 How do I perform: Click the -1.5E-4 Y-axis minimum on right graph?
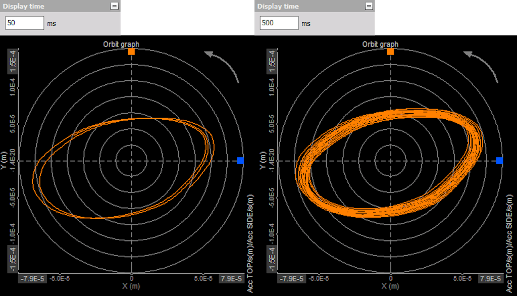(x=272, y=259)
